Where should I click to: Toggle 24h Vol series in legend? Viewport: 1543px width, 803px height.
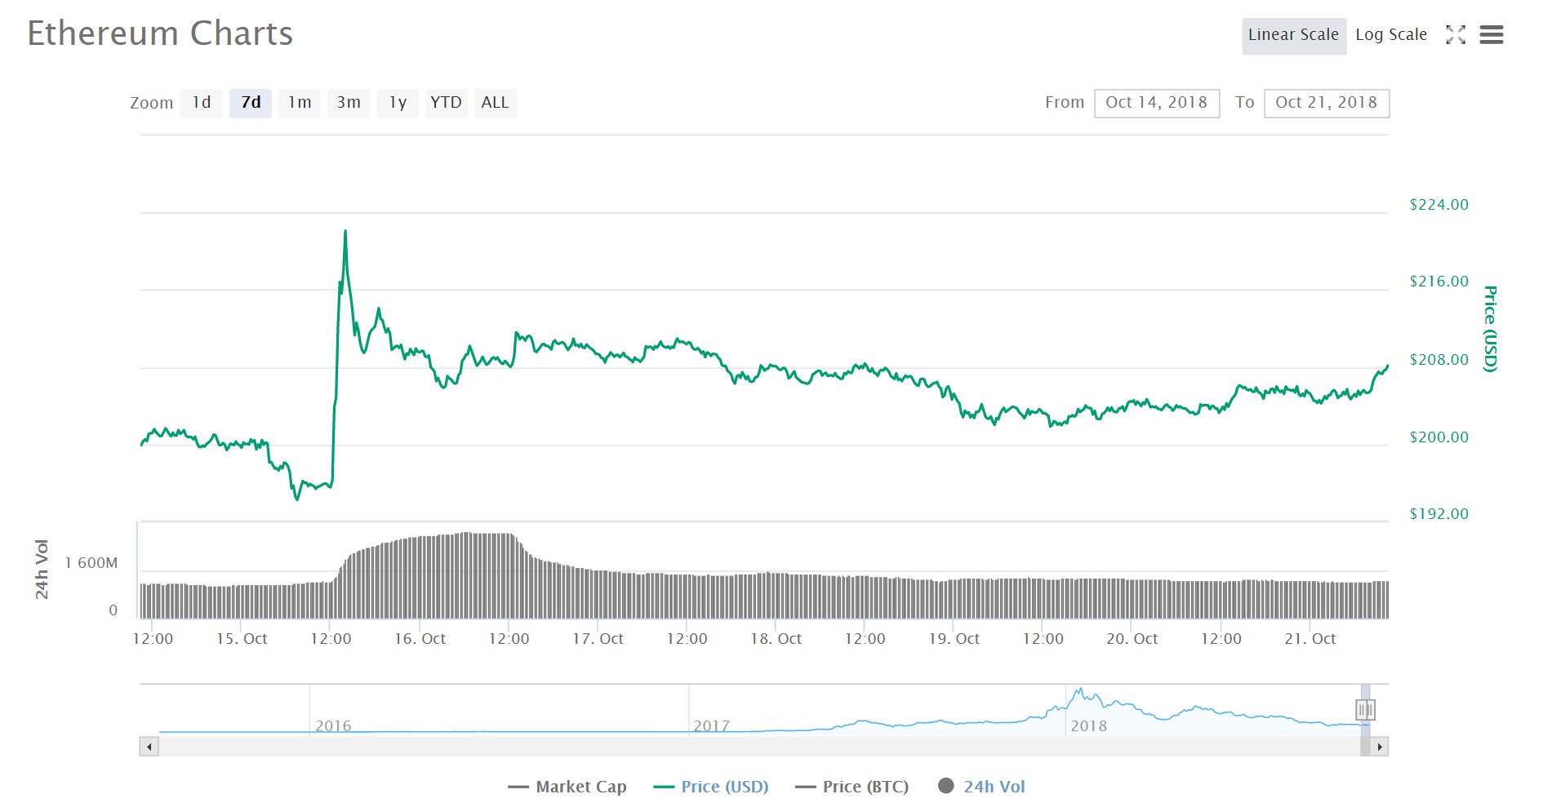(982, 787)
